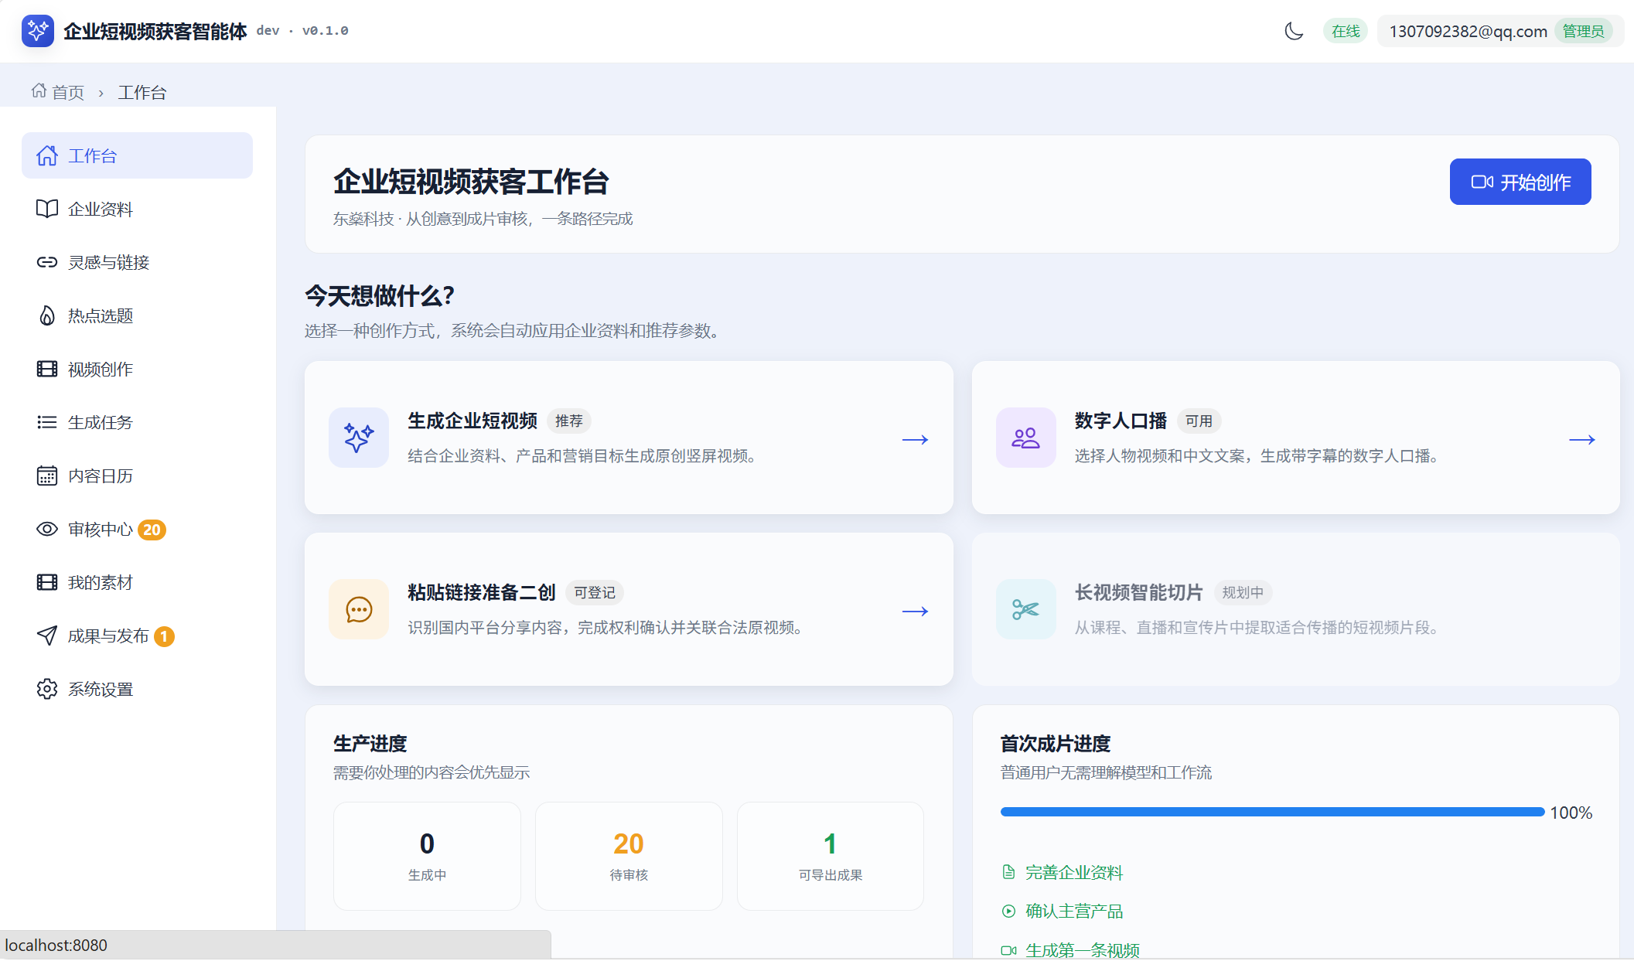Open the 待审核 stat card showing 20
The image size is (1634, 961).
pos(629,856)
